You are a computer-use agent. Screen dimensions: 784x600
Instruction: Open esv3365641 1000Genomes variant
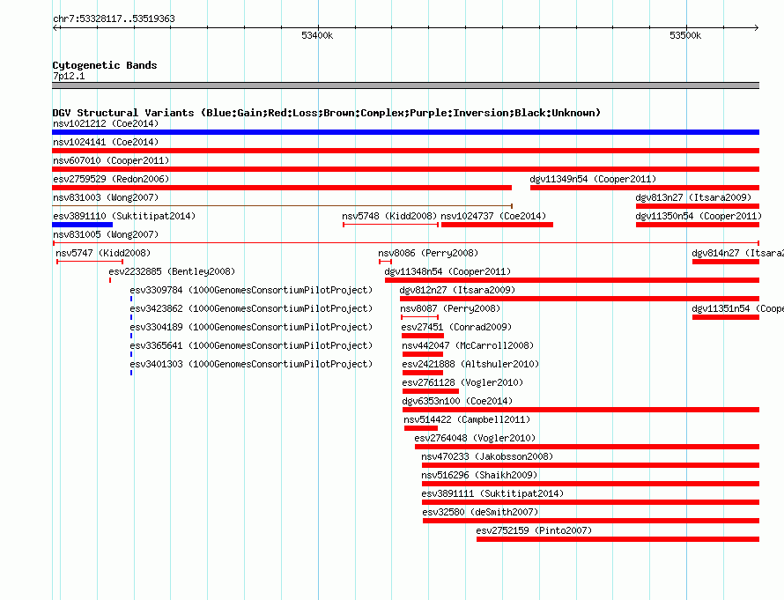click(252, 345)
